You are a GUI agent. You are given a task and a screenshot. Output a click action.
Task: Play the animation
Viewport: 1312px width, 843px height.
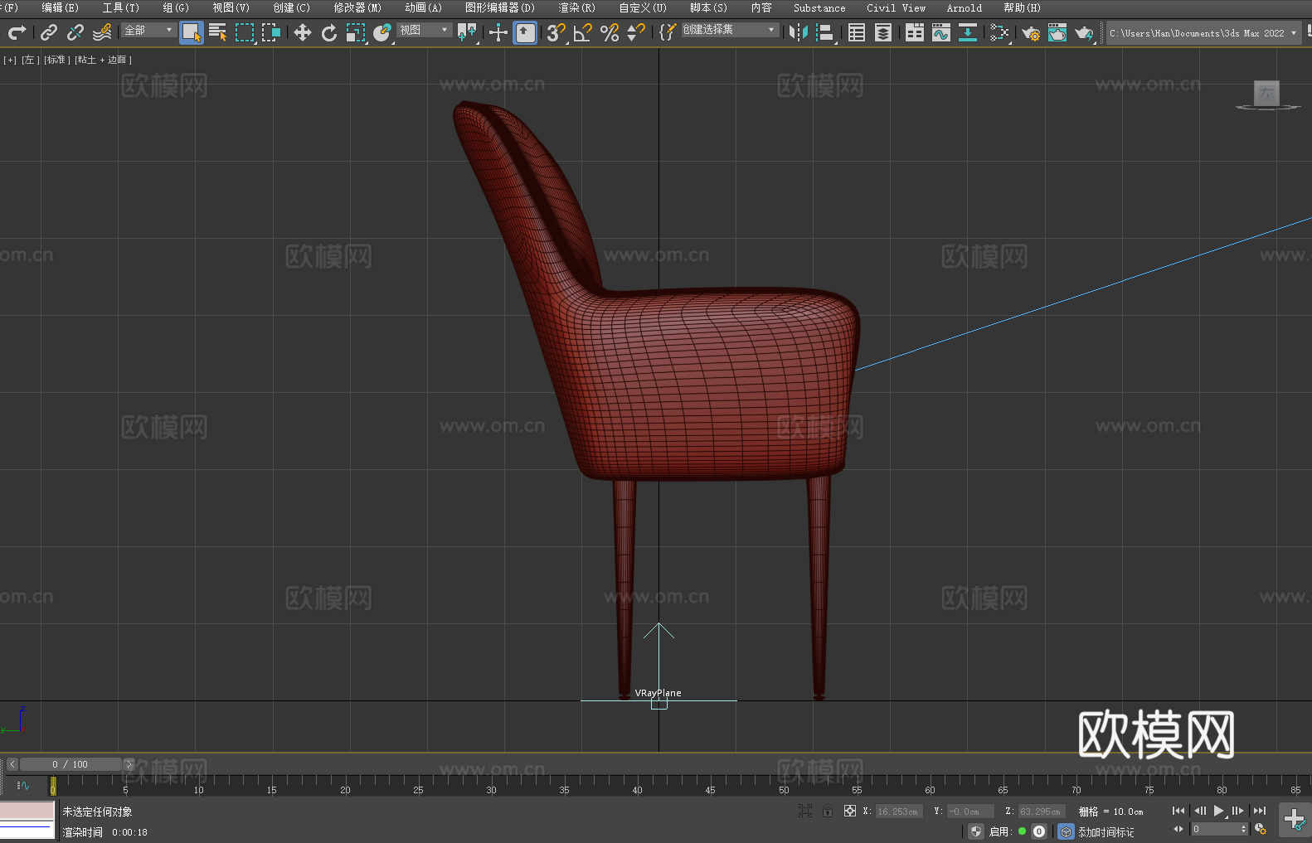pos(1218,811)
